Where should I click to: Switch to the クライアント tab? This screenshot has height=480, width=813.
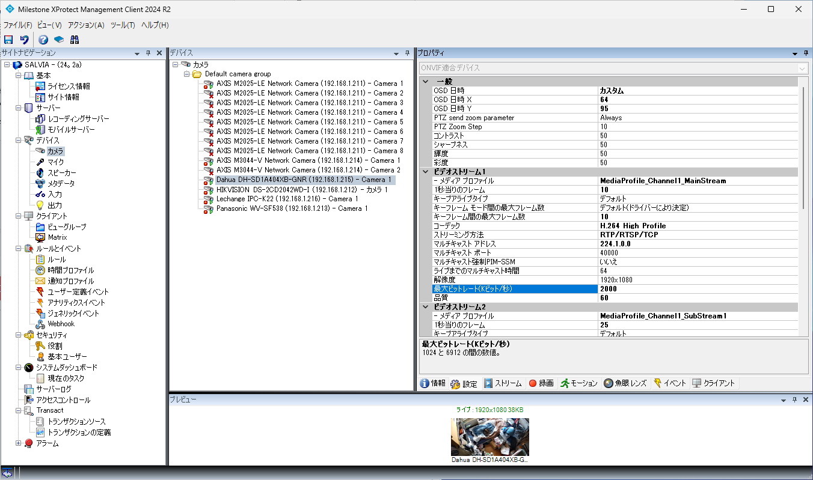click(714, 383)
